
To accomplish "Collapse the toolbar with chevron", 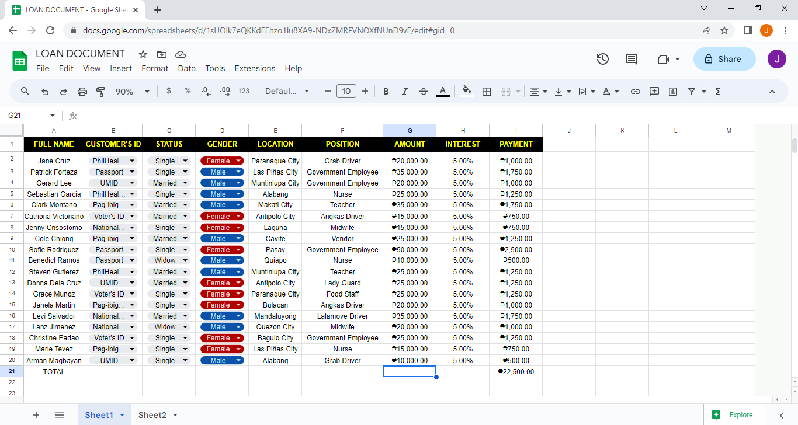I will click(772, 92).
